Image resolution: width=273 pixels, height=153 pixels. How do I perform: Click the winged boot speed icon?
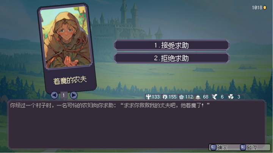[215, 97]
